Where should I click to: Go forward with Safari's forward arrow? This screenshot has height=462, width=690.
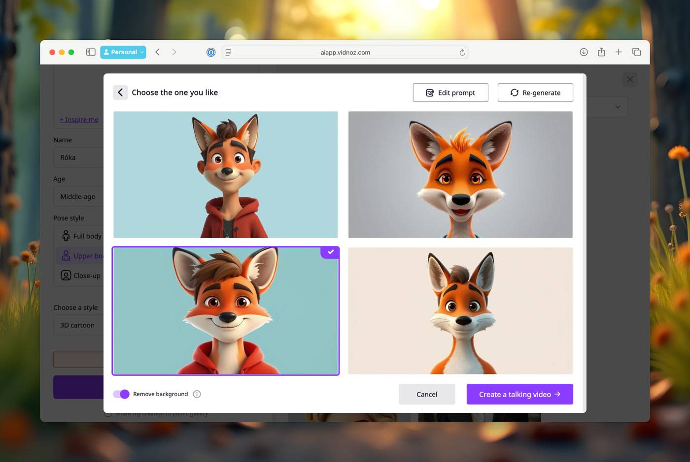point(174,52)
